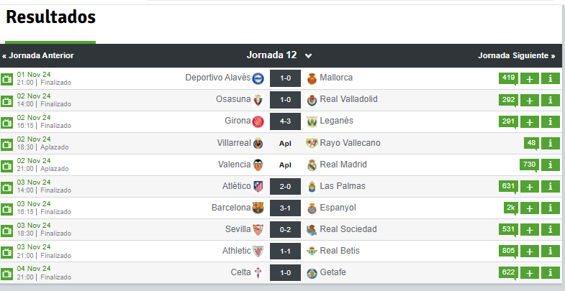Go to Jornada Anterior
Viewport: 565px width, 291px height.
[38, 56]
